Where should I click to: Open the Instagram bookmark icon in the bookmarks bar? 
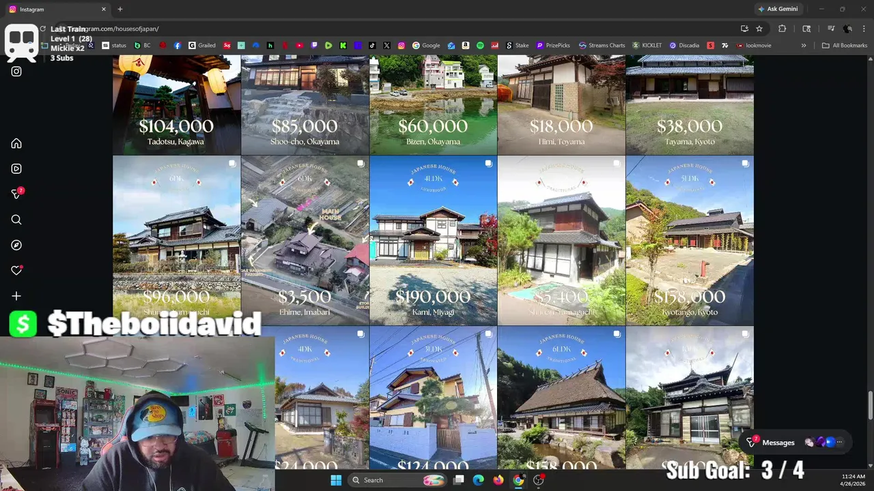[x=401, y=46]
